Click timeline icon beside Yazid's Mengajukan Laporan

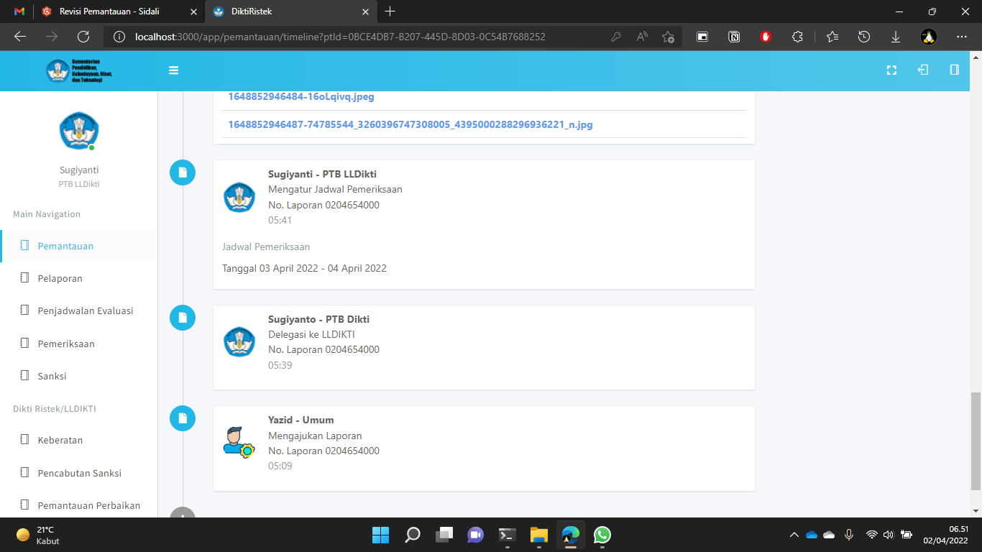183,418
